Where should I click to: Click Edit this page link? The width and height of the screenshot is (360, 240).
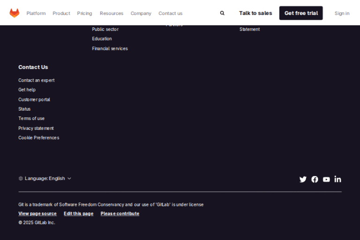[x=79, y=214]
